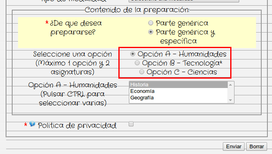Select Economía in the subjects listbox

(178, 91)
